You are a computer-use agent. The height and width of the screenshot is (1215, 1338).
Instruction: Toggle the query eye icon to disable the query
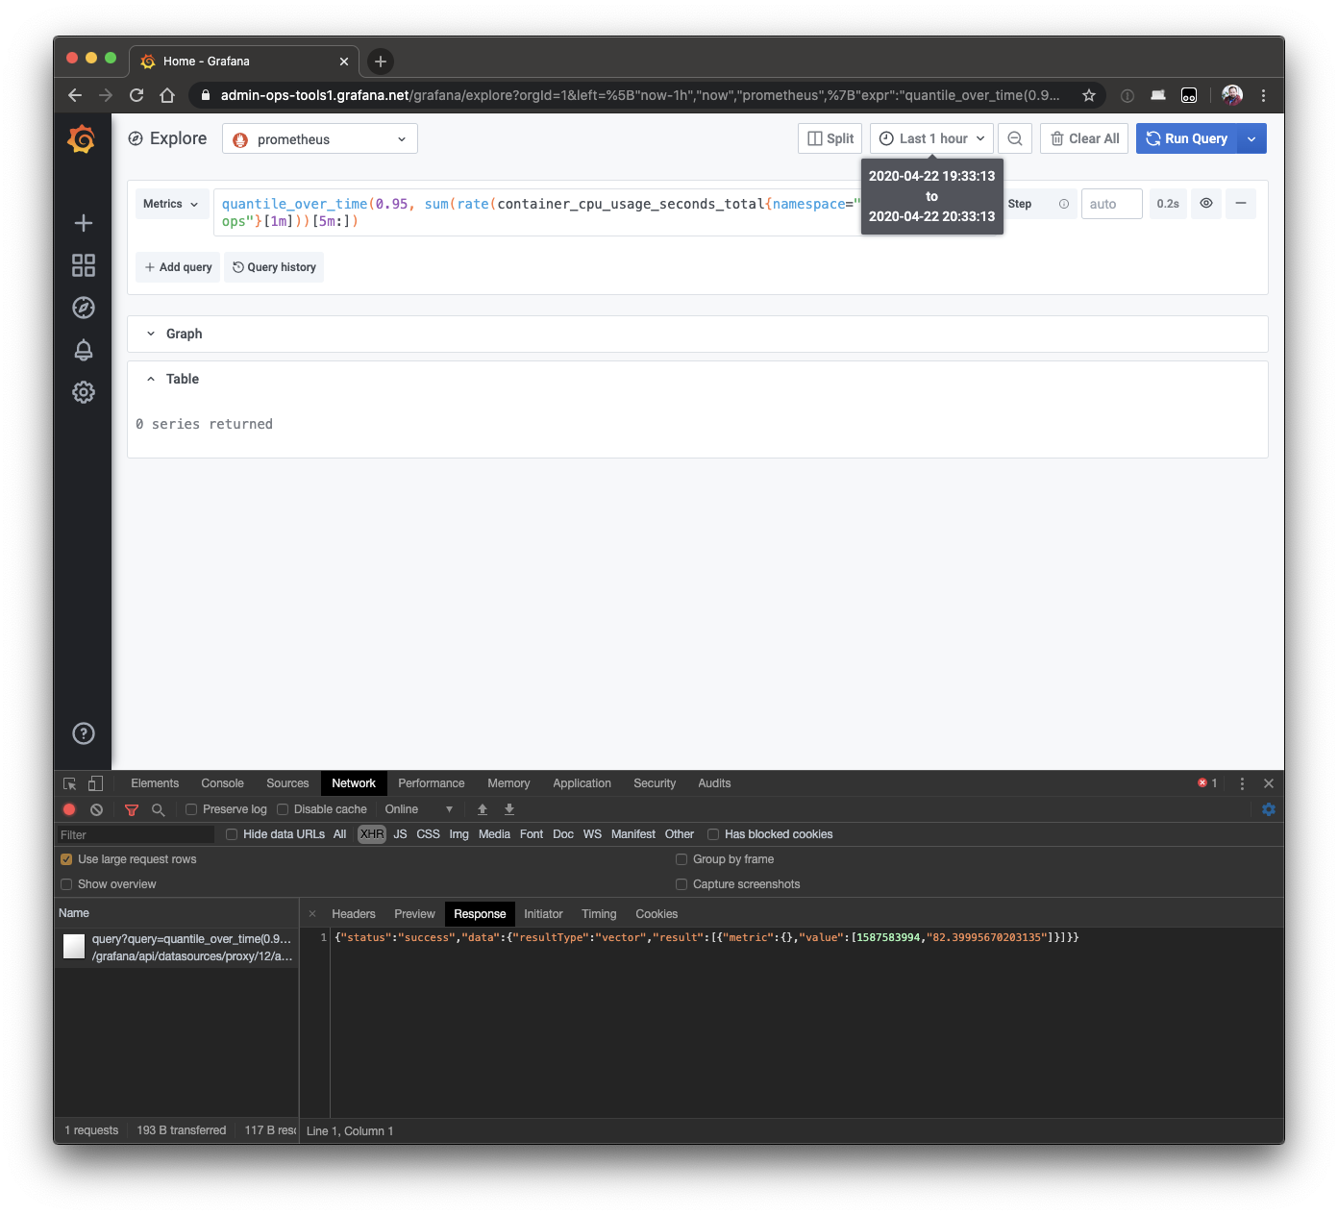(x=1205, y=203)
